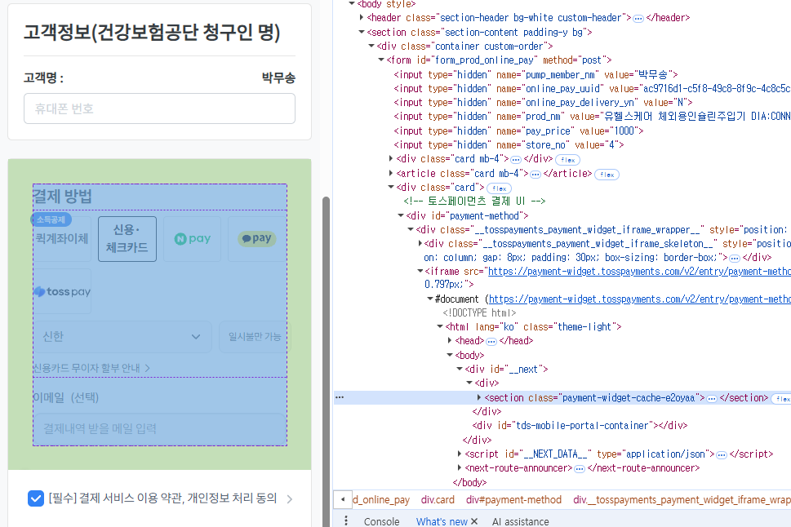Image resolution: width=791 pixels, height=527 pixels.
Task: Open #document tosspayments URL link
Action: pos(640,299)
